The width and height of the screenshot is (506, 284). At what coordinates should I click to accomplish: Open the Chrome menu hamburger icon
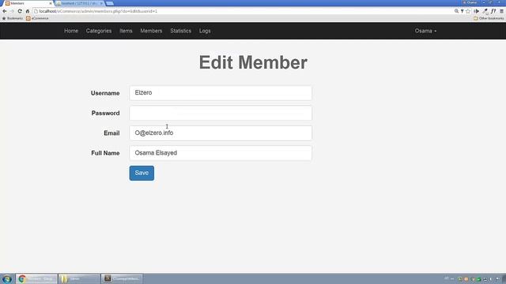[501, 11]
